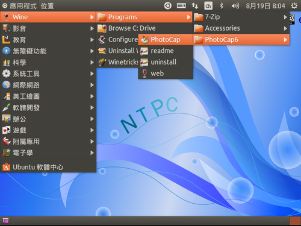Launch PhotoCap from the submenu
301x226 pixels.
[166, 40]
